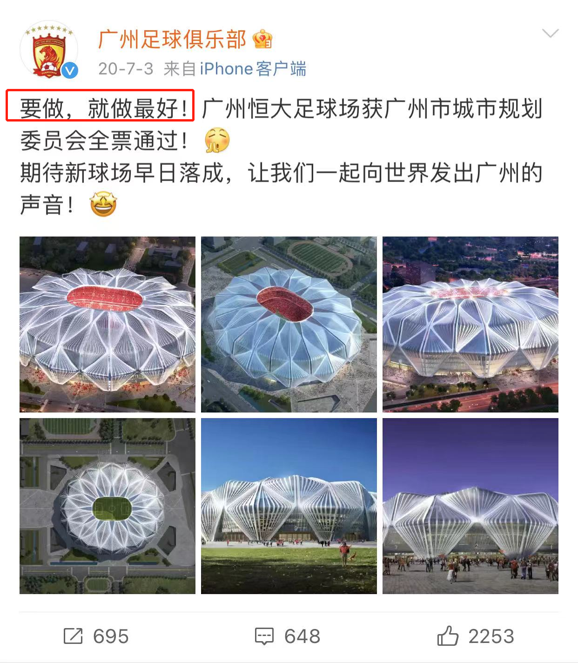Open daytime aerial stadium photo with red pitch
Image resolution: width=578 pixels, height=663 pixels.
[x=289, y=325]
